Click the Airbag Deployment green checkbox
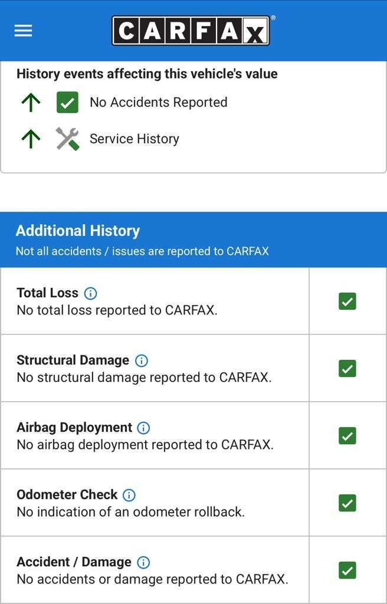 pos(347,436)
